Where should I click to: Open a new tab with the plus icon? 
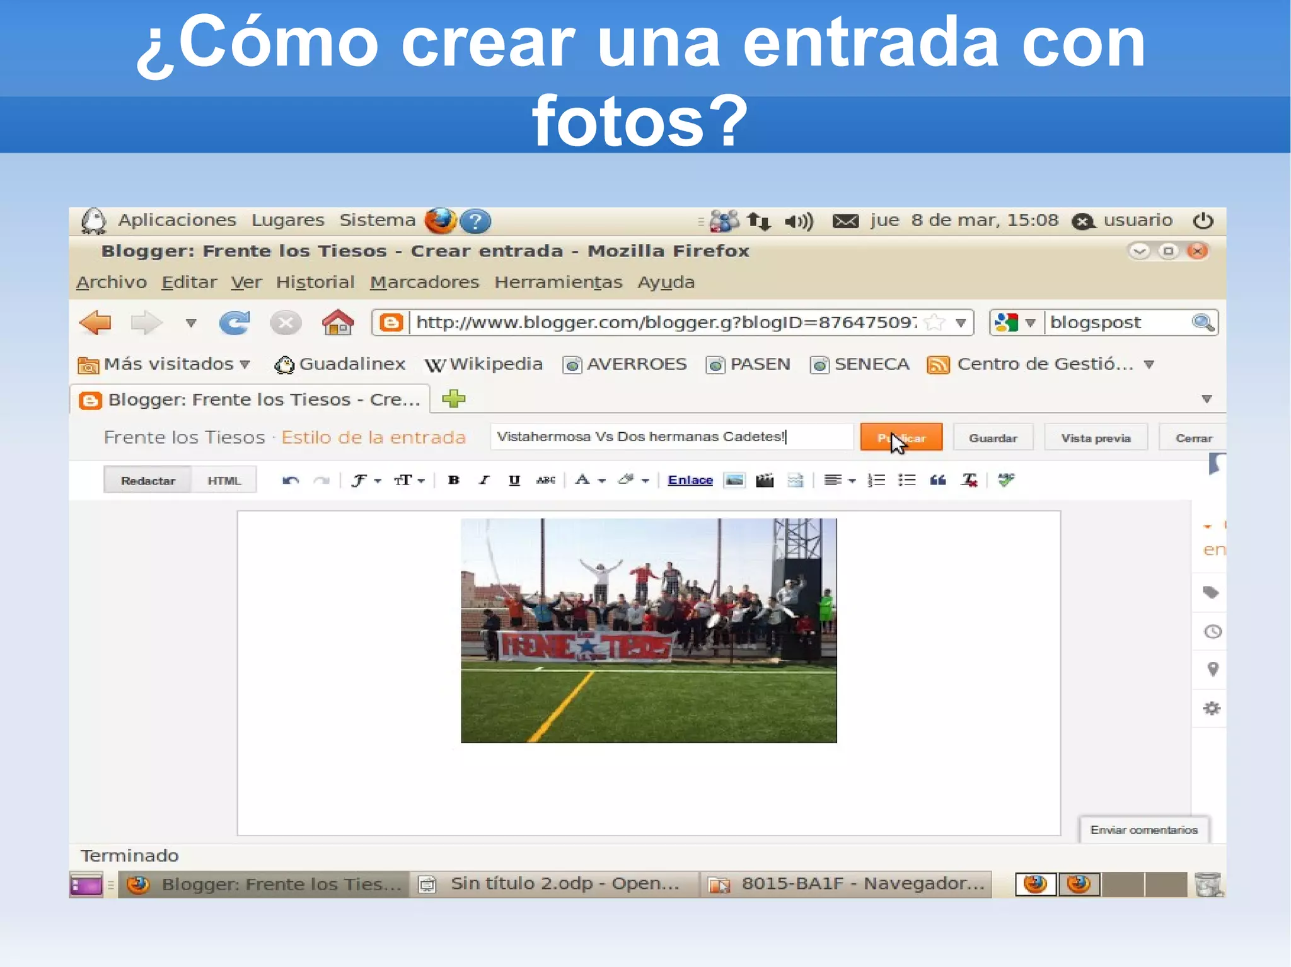pos(454,399)
